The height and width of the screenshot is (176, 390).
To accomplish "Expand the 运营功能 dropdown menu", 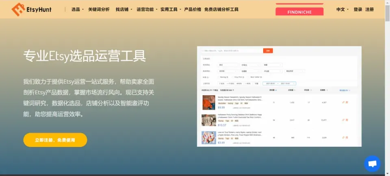I will pyautogui.click(x=147, y=9).
